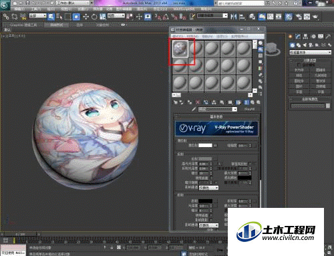The height and width of the screenshot is (256, 334).
Task: Select the Select and Link tool
Action: pos(6,17)
